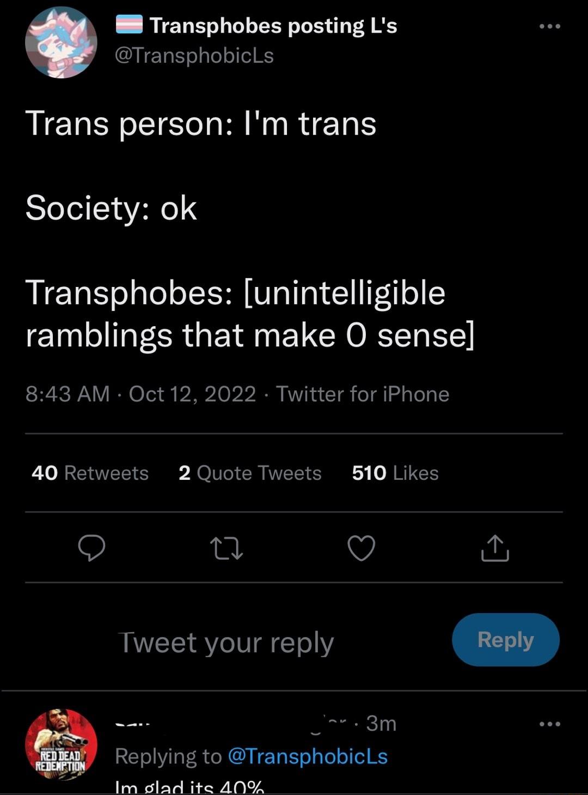Open the @TransphobicLs mention link in the reply
The image size is (588, 795).
308,756
